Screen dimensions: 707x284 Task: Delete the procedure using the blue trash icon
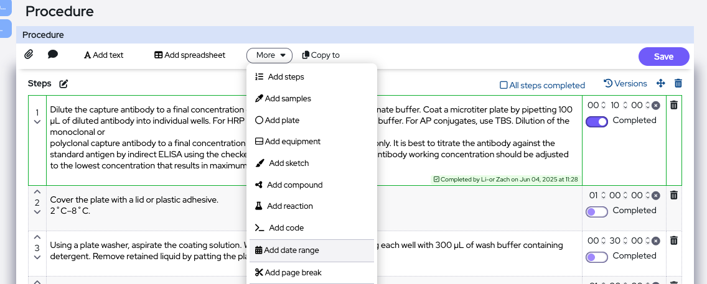coord(678,83)
